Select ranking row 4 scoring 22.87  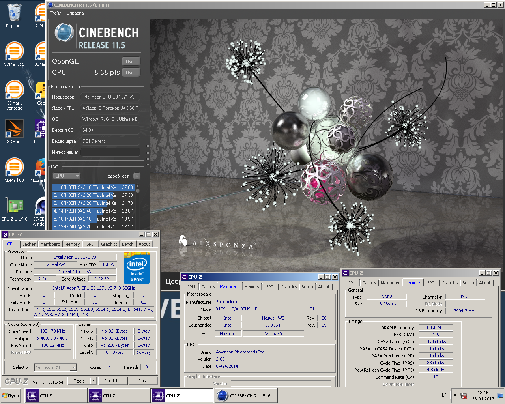[x=93, y=211]
